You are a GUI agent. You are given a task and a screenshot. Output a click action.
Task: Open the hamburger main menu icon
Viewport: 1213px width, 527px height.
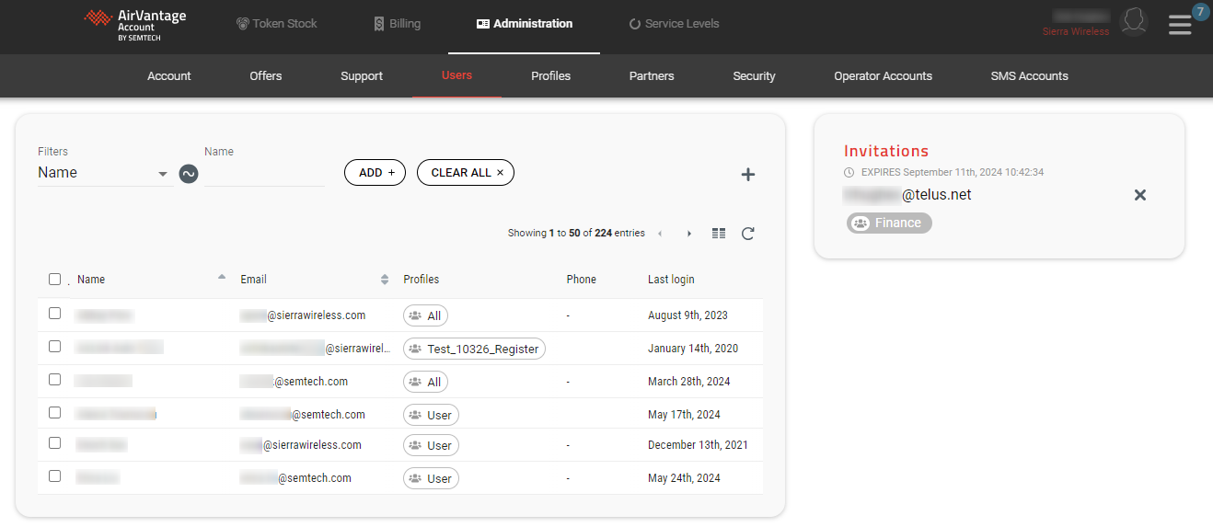tap(1179, 25)
